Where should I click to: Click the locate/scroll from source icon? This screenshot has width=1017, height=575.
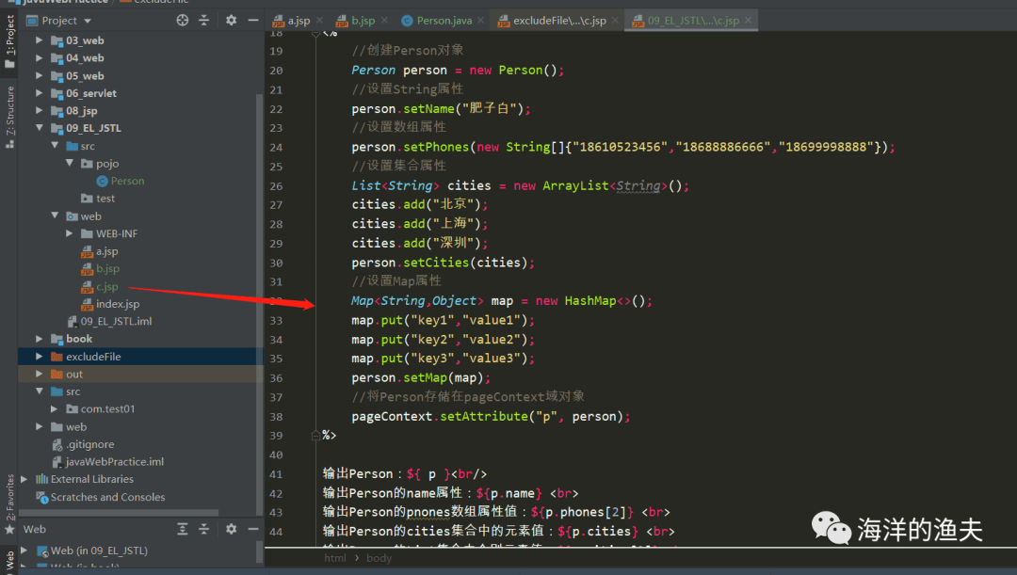(x=183, y=20)
